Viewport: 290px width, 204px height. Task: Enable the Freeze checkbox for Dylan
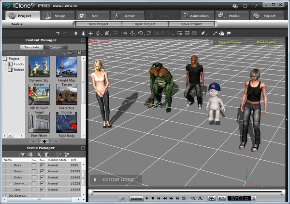tap(34, 178)
